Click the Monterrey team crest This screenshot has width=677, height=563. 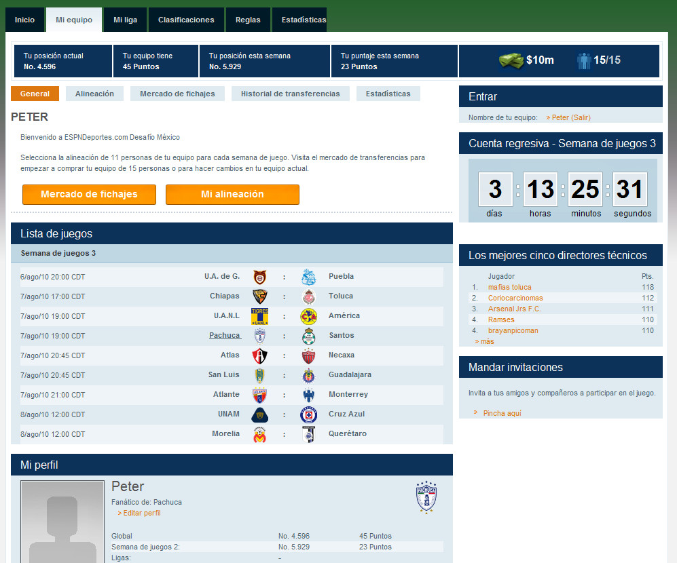(x=309, y=395)
